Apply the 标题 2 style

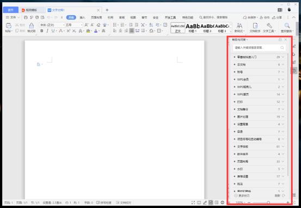(x=207, y=28)
